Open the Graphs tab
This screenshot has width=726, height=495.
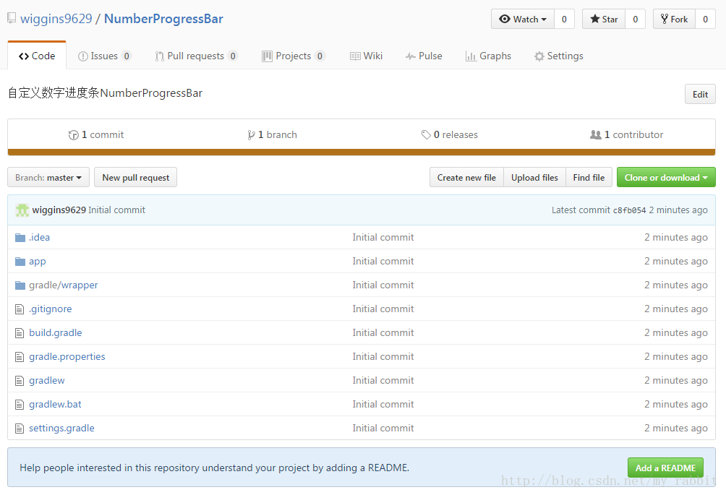pyautogui.click(x=488, y=56)
